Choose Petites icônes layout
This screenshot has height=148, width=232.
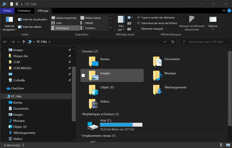[91, 18]
